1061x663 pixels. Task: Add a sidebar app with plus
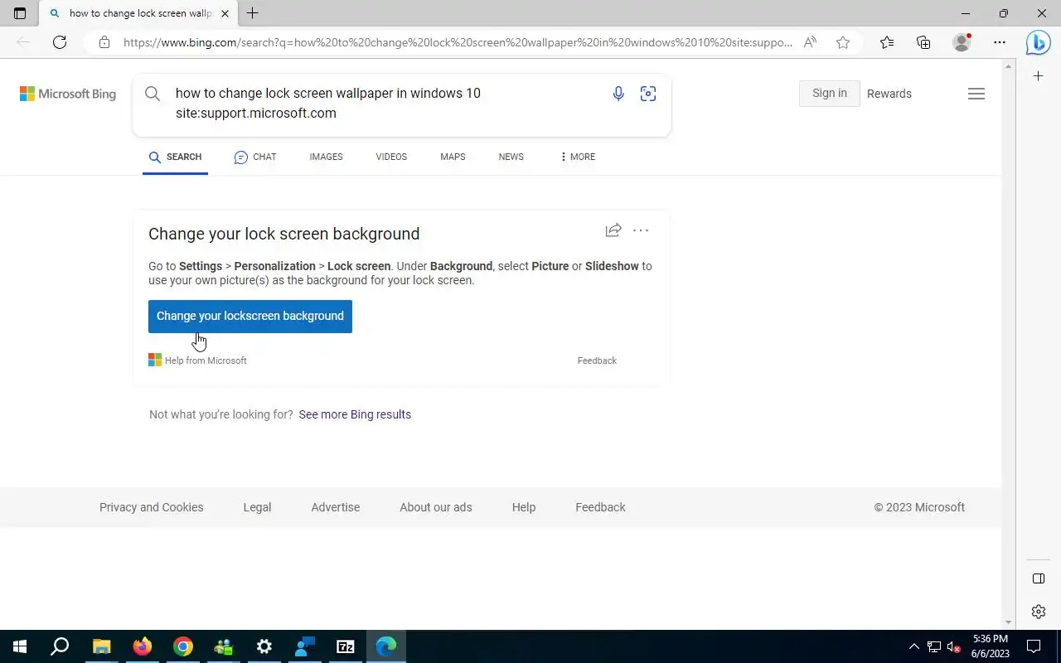point(1039,76)
